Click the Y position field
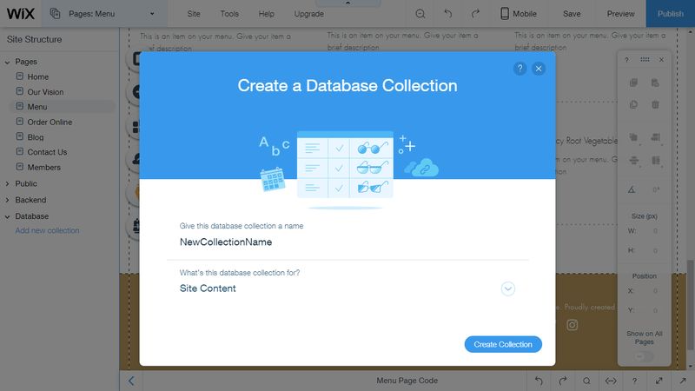Image resolution: width=695 pixels, height=391 pixels. (x=655, y=310)
